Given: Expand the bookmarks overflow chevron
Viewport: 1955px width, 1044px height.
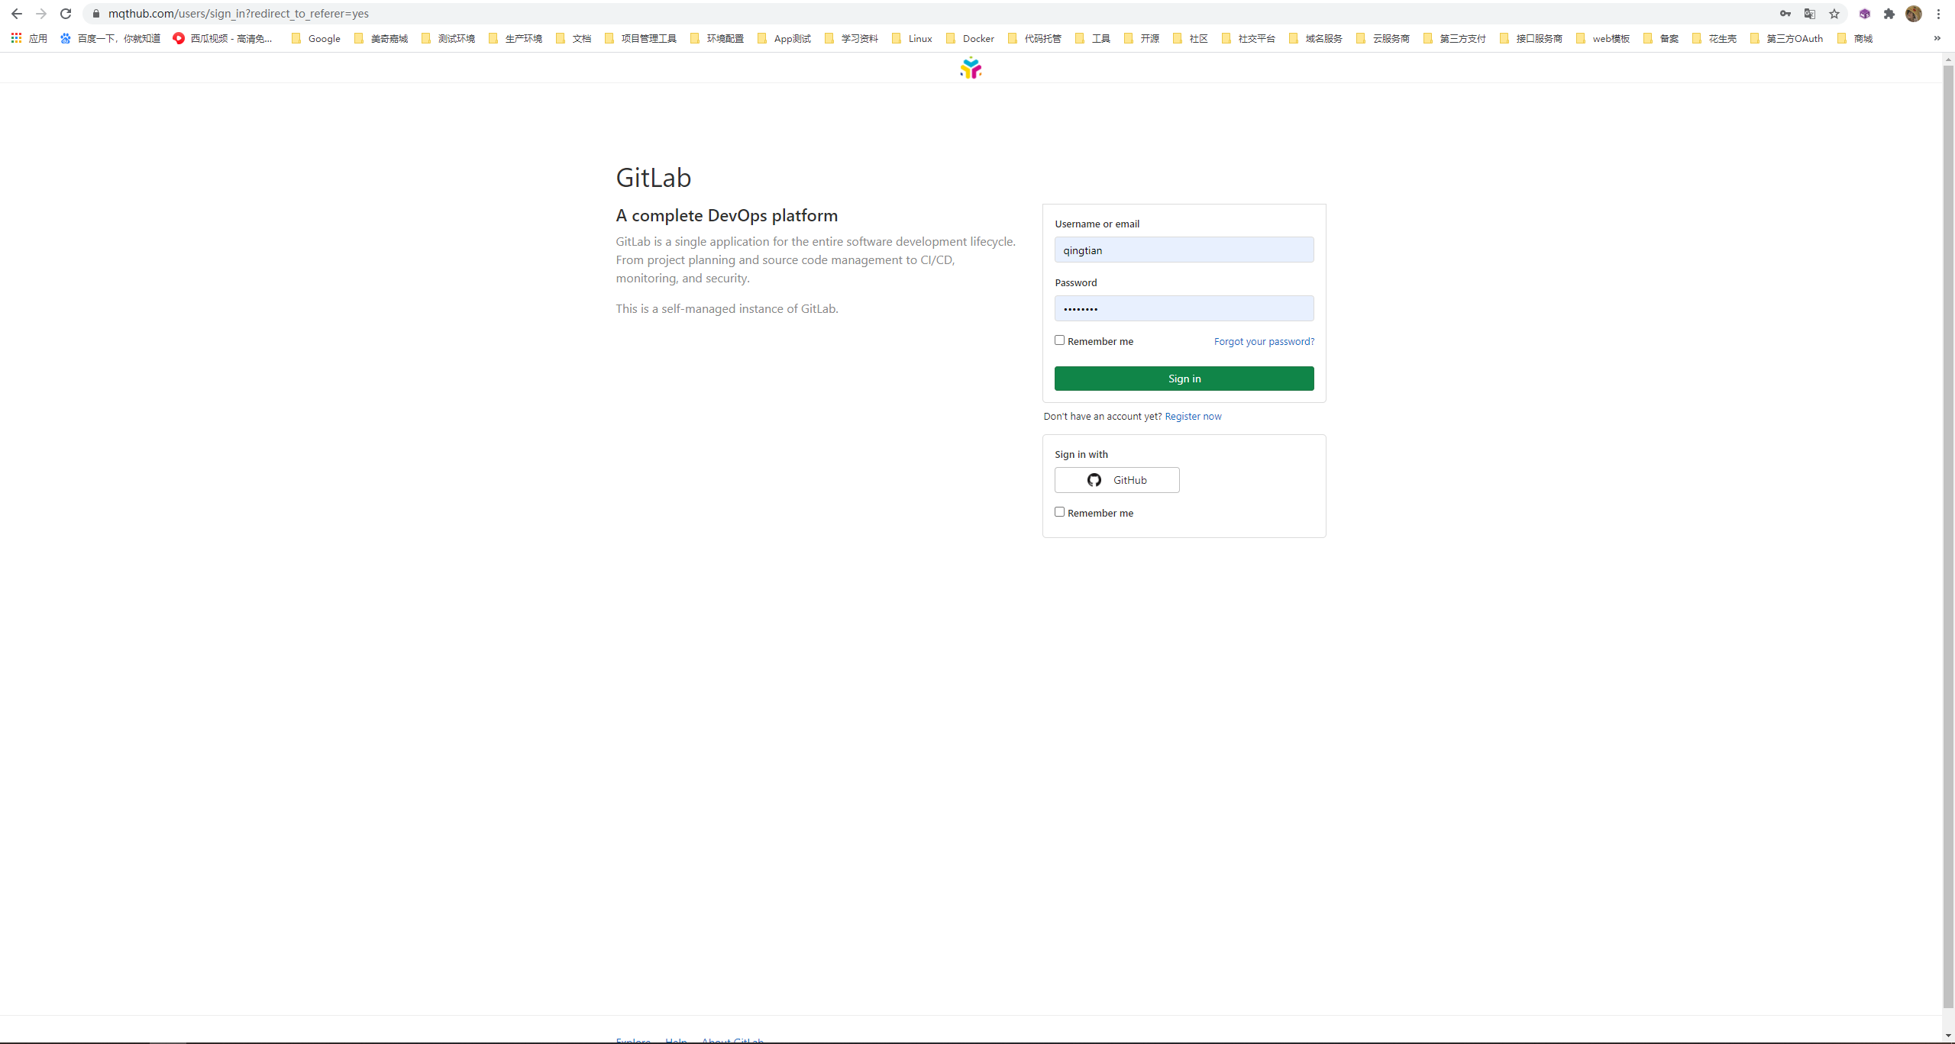Looking at the screenshot, I should [x=1937, y=38].
